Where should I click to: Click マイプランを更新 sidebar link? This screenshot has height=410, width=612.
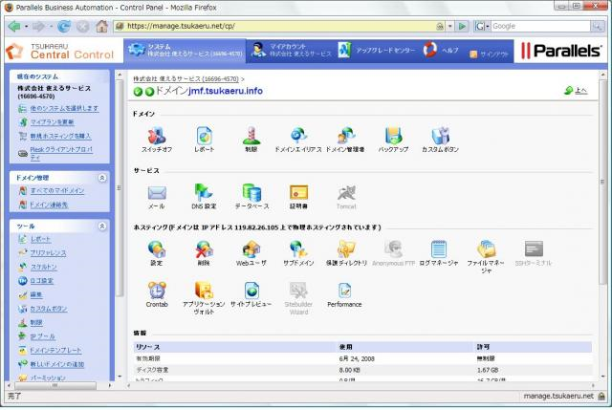(52, 122)
